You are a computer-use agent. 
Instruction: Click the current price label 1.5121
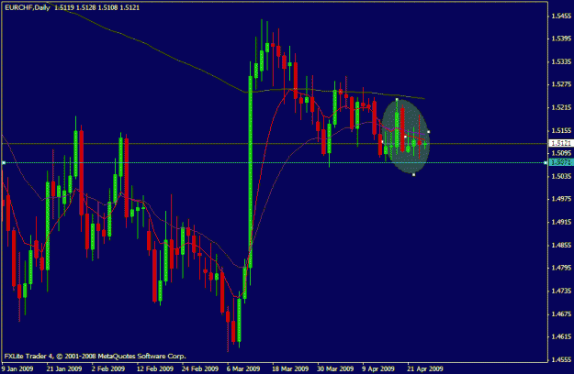[561, 143]
